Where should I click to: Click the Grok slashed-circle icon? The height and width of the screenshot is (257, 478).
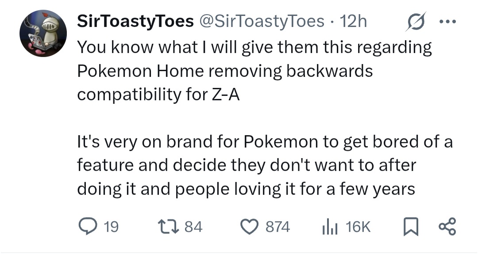[x=417, y=21]
